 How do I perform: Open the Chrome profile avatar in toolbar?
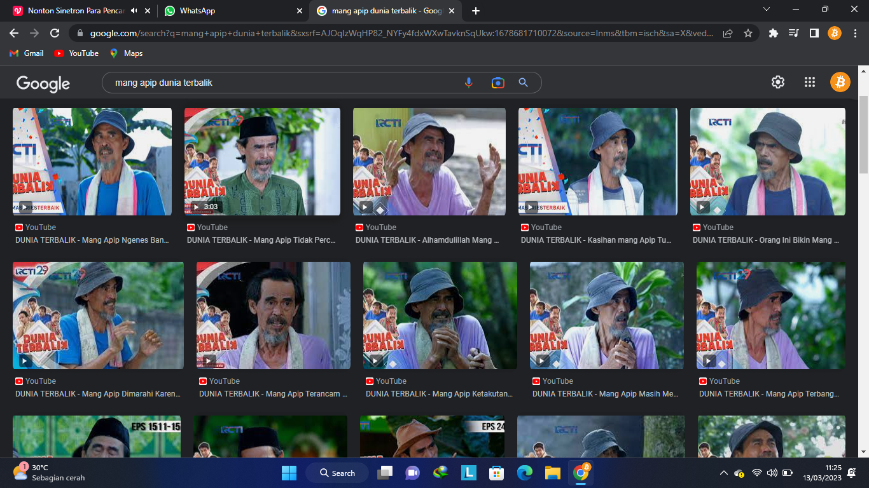point(835,34)
